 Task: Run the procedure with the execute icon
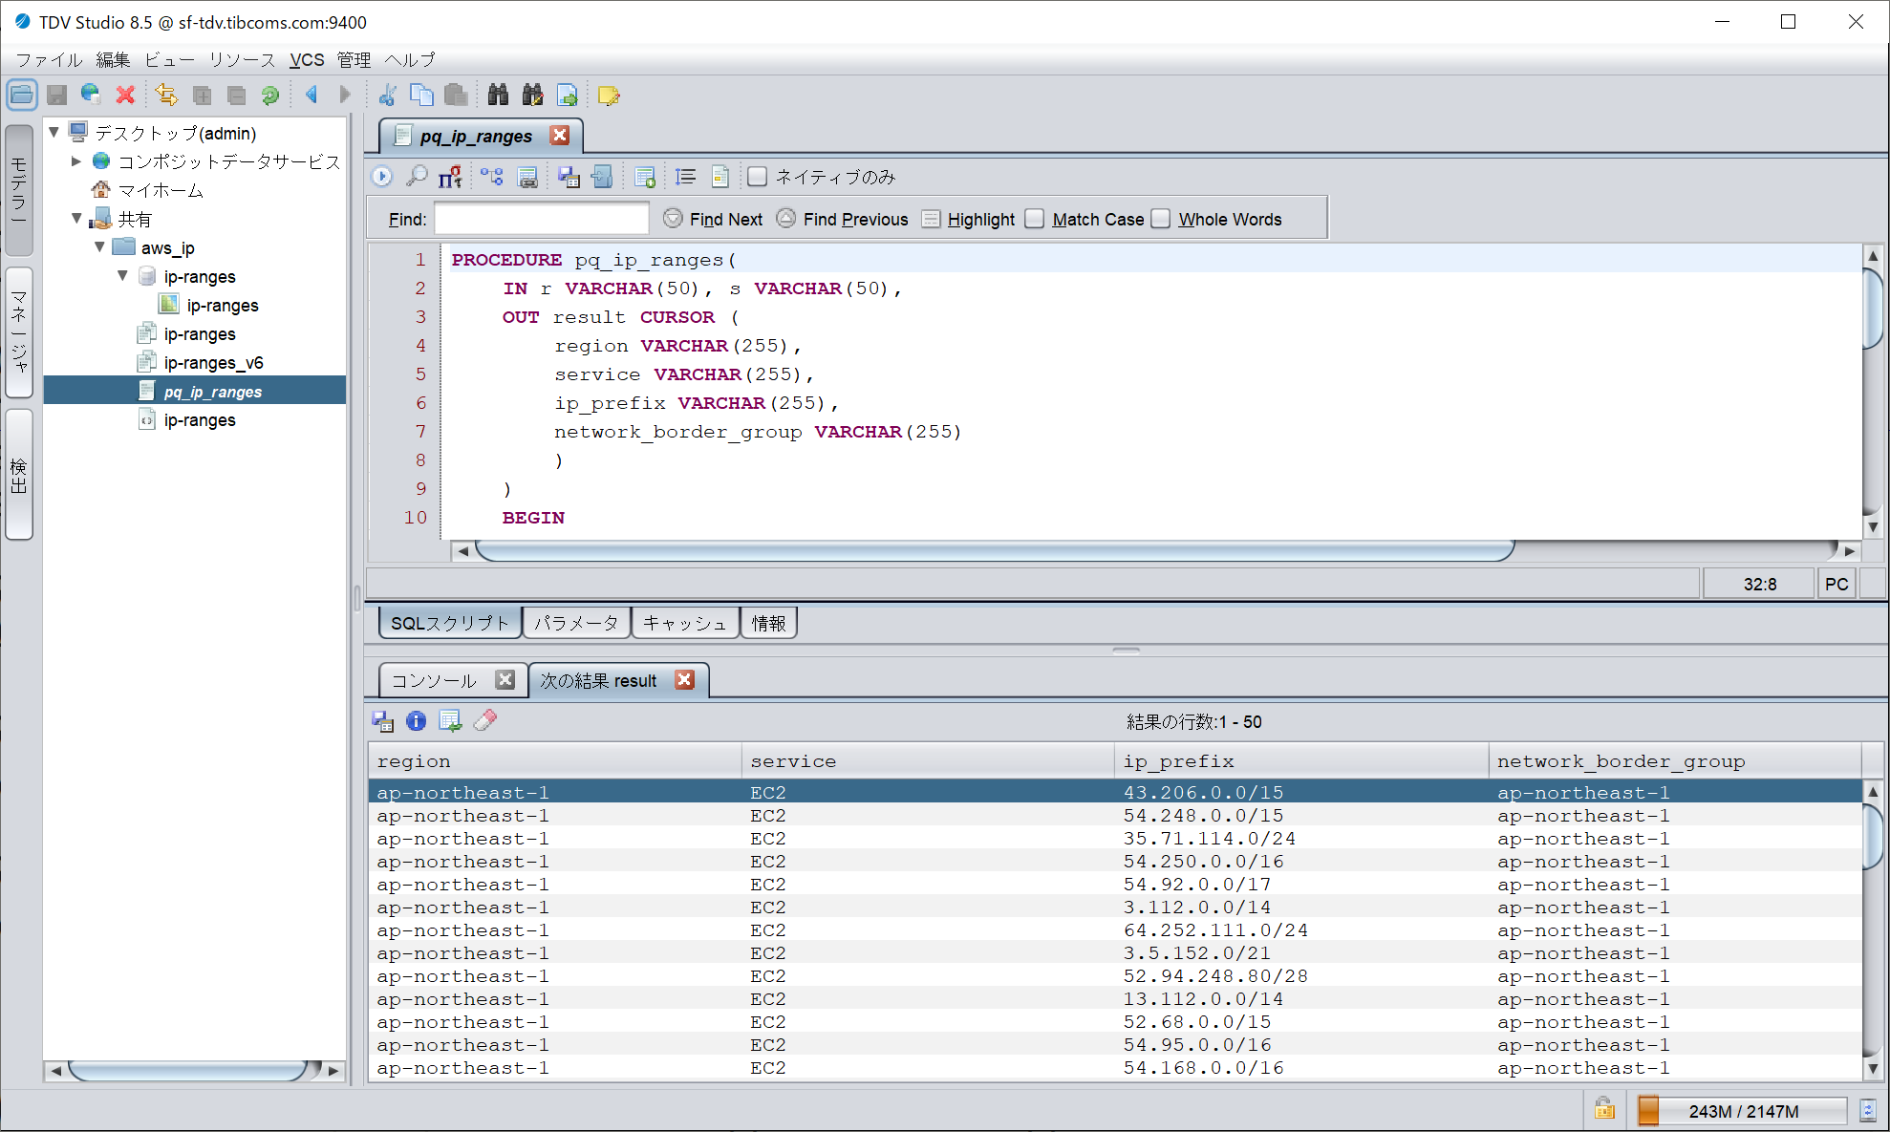pyautogui.click(x=382, y=176)
